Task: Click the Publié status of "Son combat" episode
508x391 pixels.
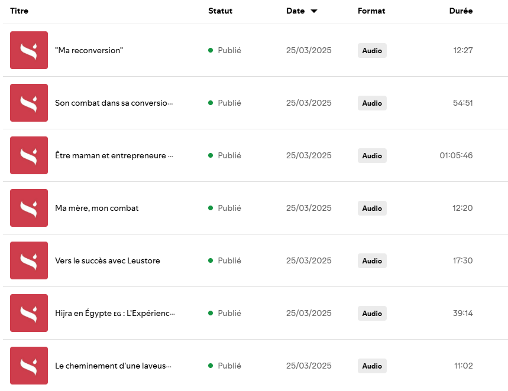Action: coord(229,103)
